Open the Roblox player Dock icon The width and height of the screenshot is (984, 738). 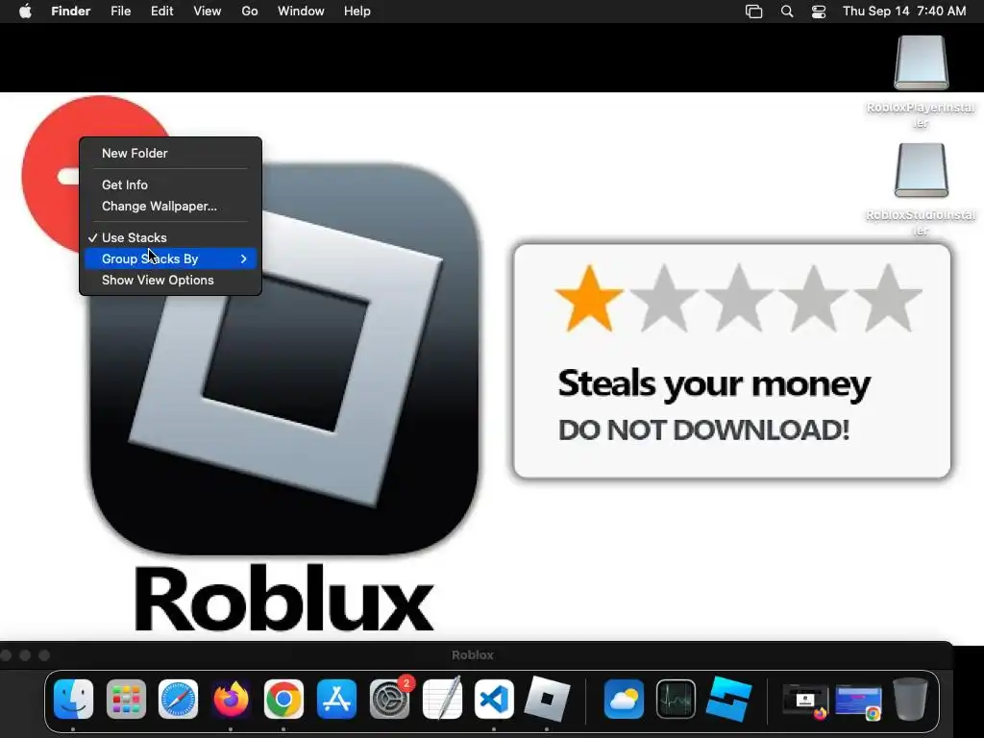click(x=547, y=699)
